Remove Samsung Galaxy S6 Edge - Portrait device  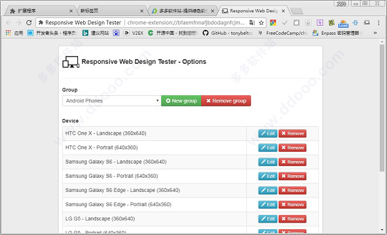(292, 205)
